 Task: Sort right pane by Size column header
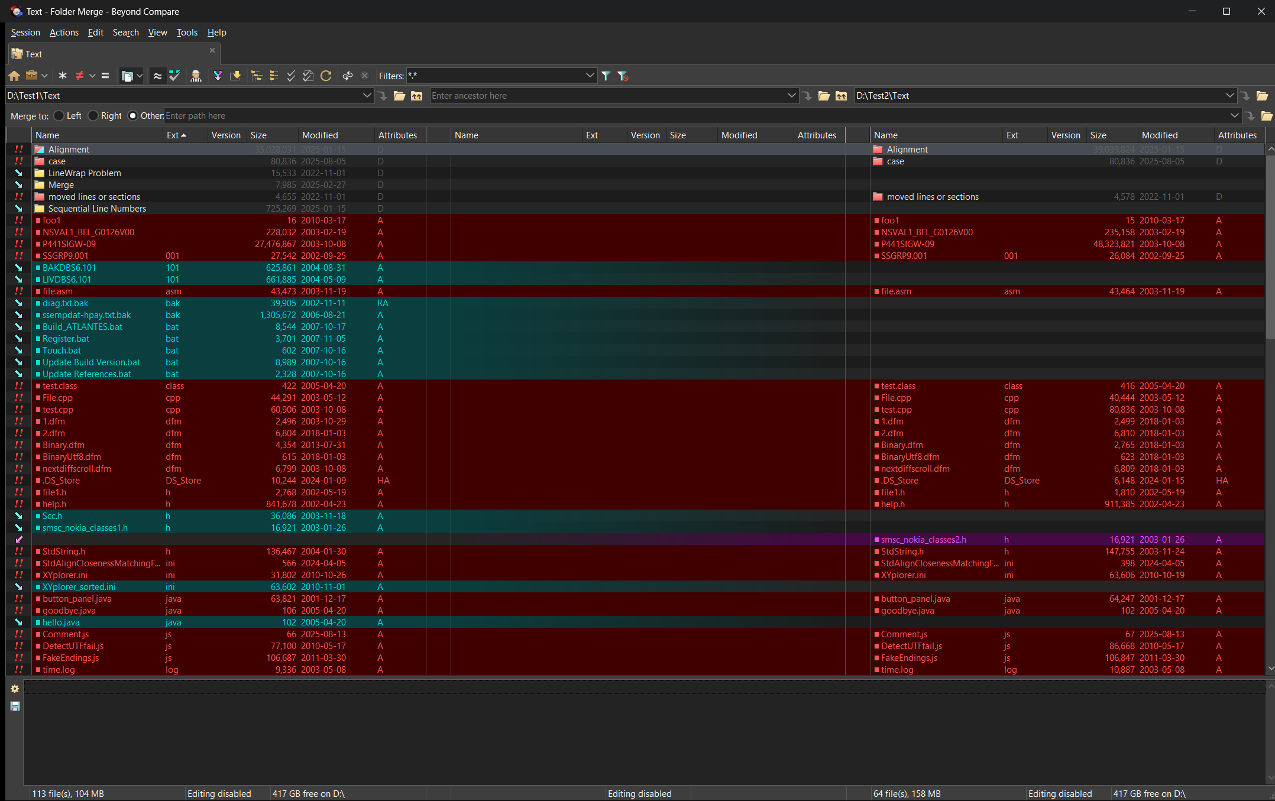point(1112,135)
